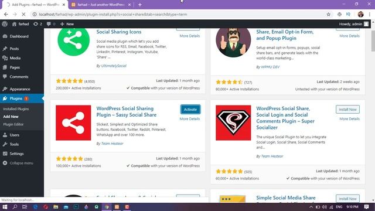375x211 pixels.
Task: Open Simple Social Media Share title
Action: pos(286,198)
